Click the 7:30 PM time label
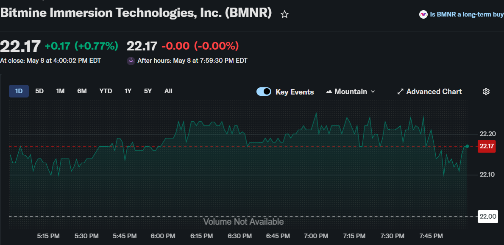This screenshot has width=504, height=245. click(392, 237)
